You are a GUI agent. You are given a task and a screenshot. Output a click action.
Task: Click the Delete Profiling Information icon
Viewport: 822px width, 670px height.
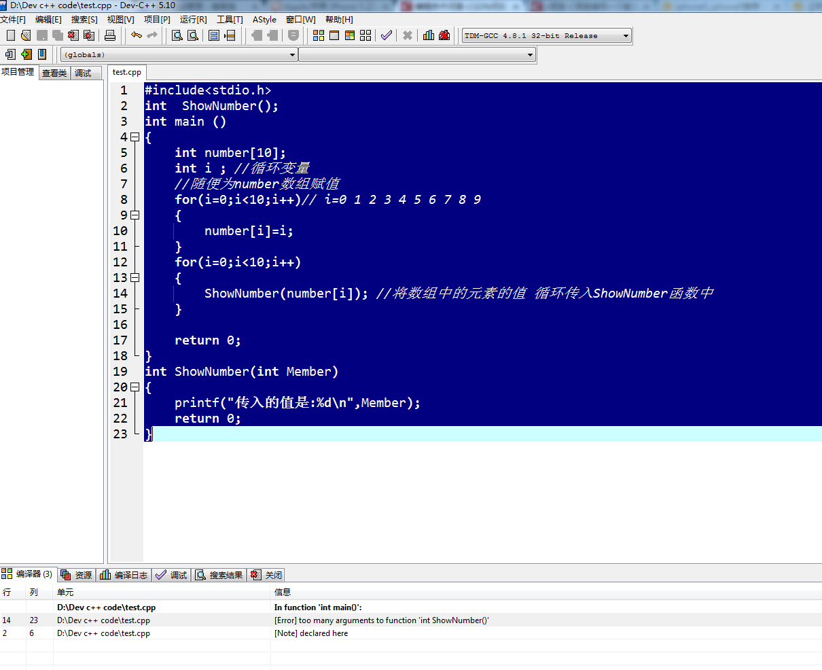[444, 35]
